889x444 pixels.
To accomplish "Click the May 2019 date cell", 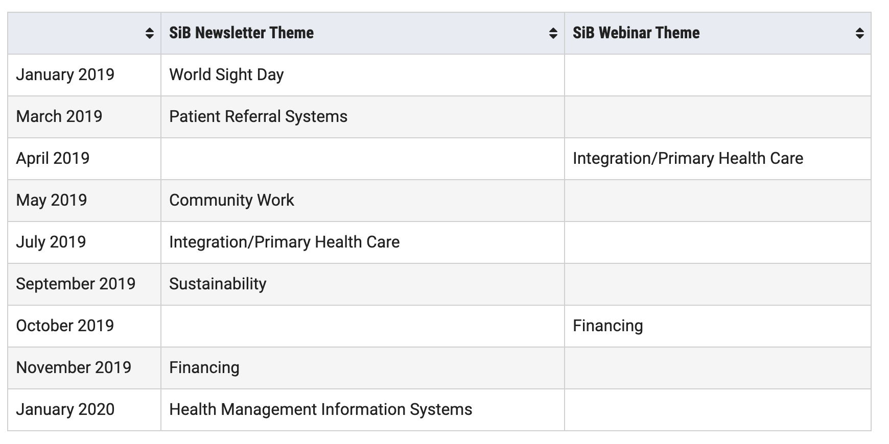I will 84,201.
